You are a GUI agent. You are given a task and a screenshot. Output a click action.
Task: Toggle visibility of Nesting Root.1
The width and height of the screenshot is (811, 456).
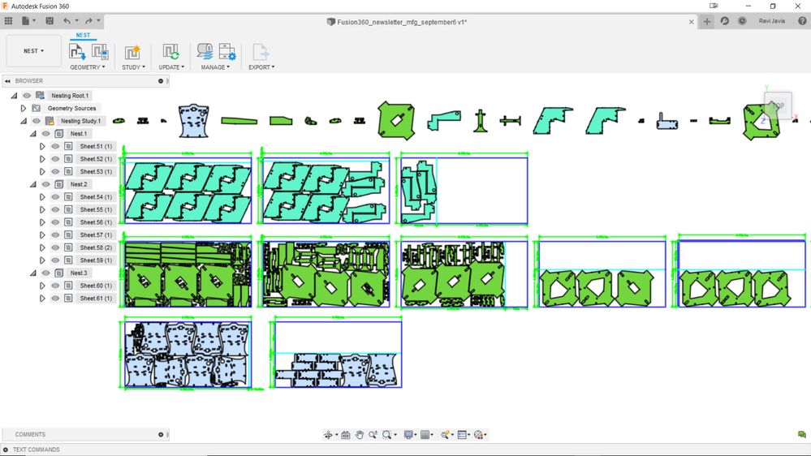click(x=27, y=96)
